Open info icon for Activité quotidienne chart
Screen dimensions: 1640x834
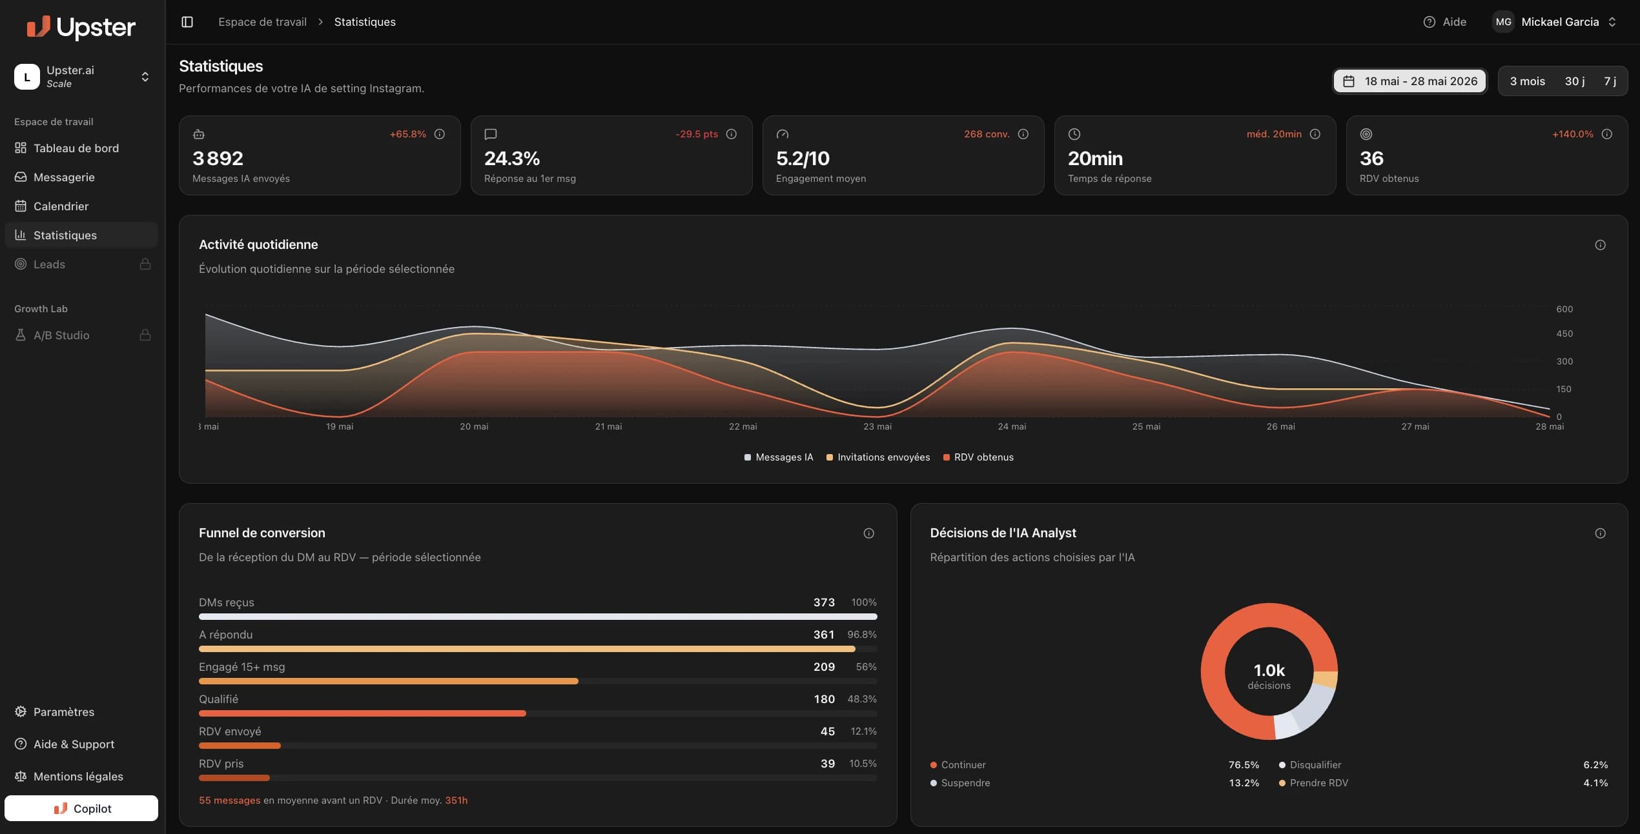click(1601, 245)
